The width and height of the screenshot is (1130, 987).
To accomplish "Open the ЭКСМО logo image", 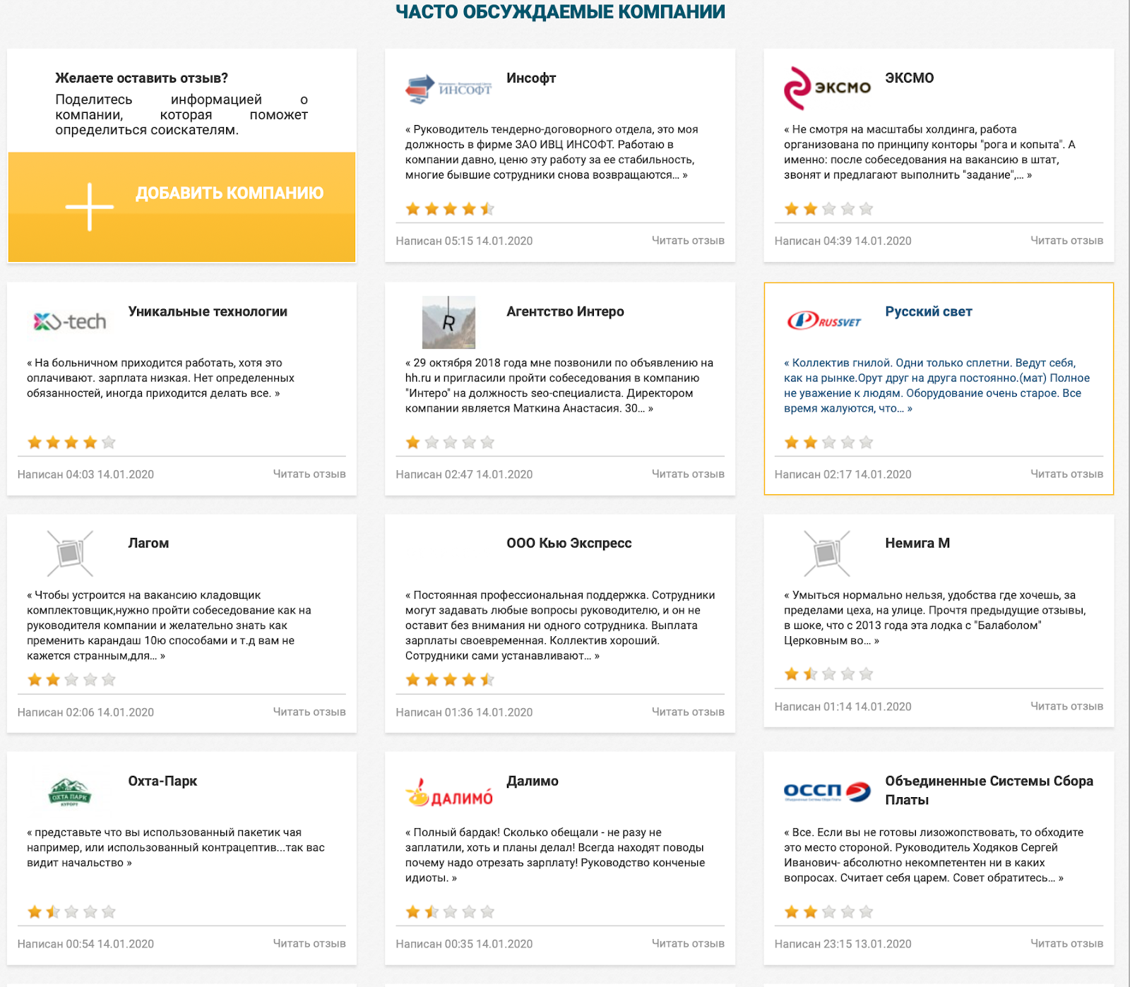I will point(827,88).
